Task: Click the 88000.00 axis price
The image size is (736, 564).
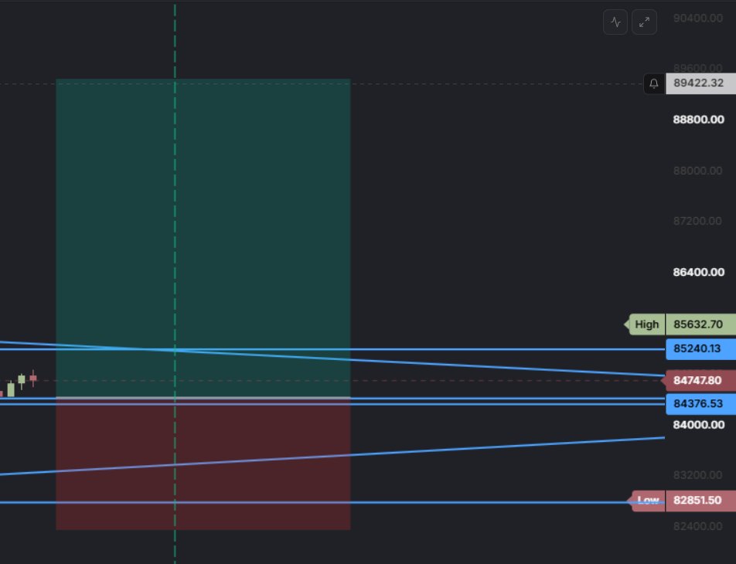Action: click(698, 171)
